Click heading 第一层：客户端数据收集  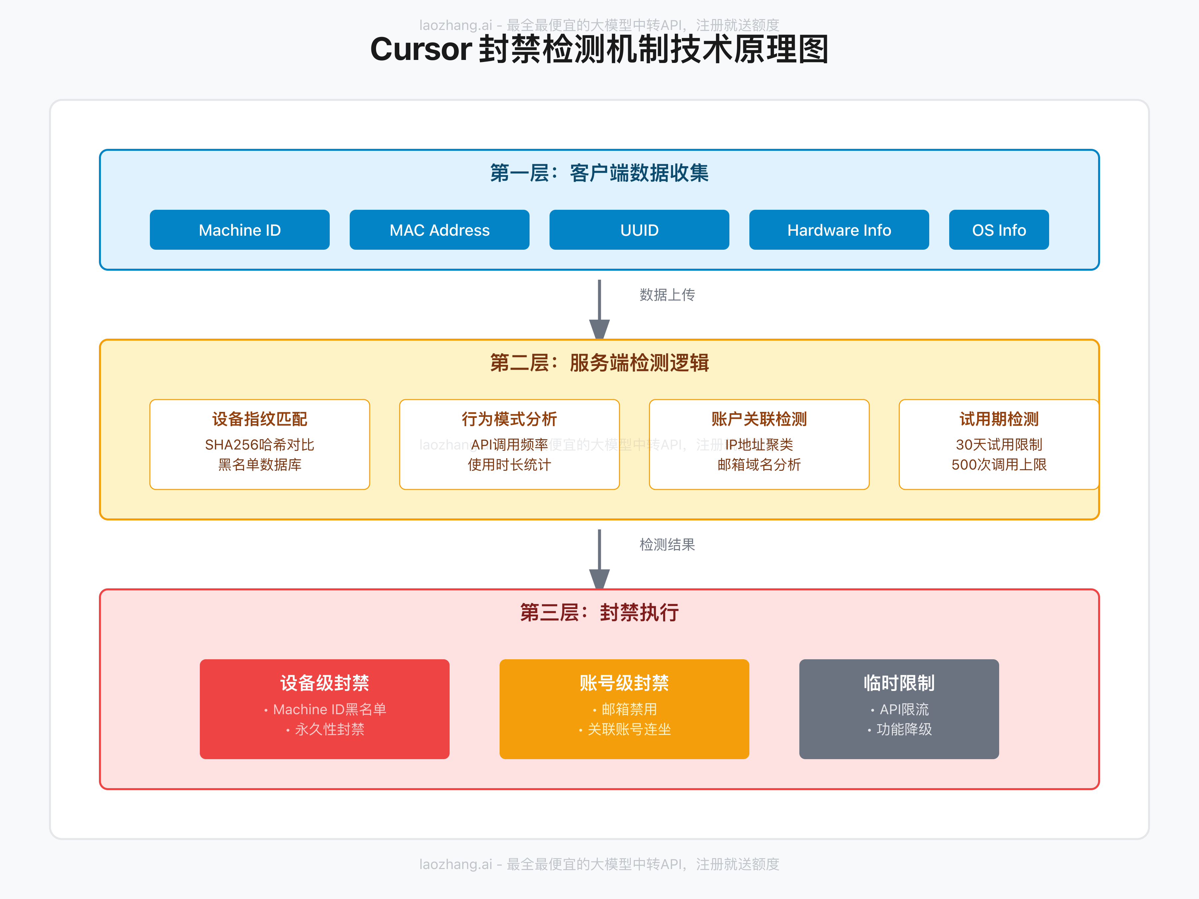[x=599, y=173]
